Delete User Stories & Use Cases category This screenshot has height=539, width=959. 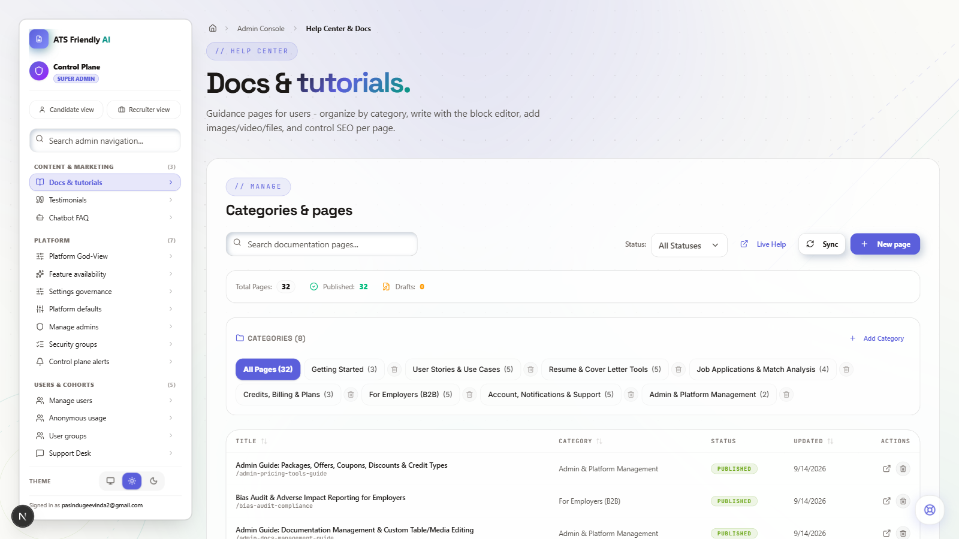coord(530,370)
